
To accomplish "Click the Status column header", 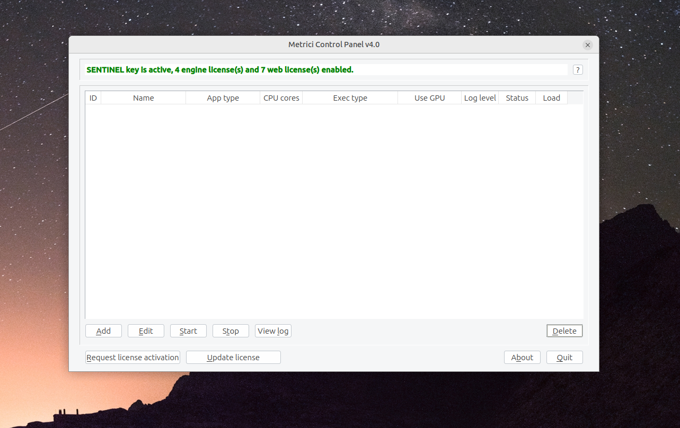I will click(517, 97).
